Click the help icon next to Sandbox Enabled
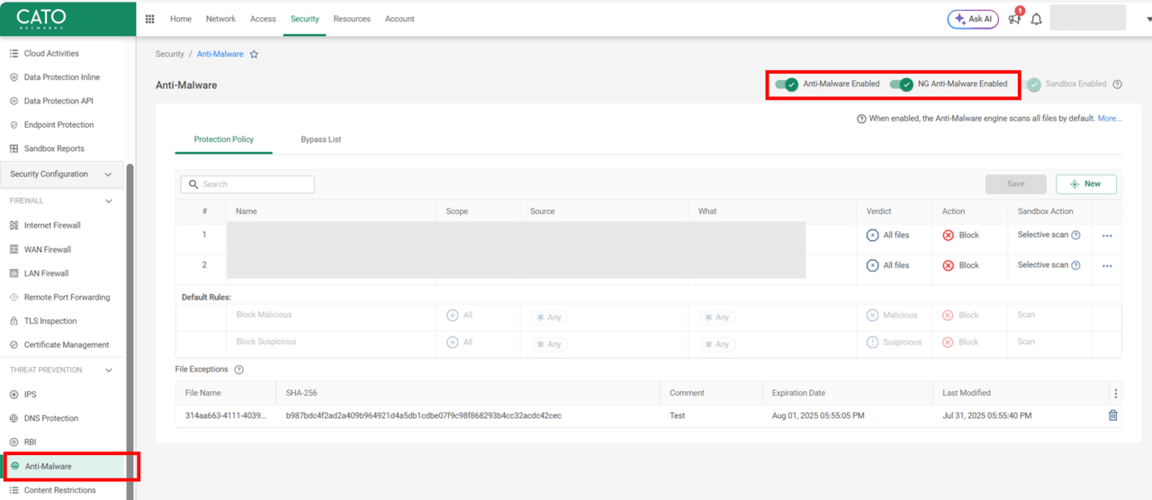The height and width of the screenshot is (500, 1152). [x=1118, y=85]
